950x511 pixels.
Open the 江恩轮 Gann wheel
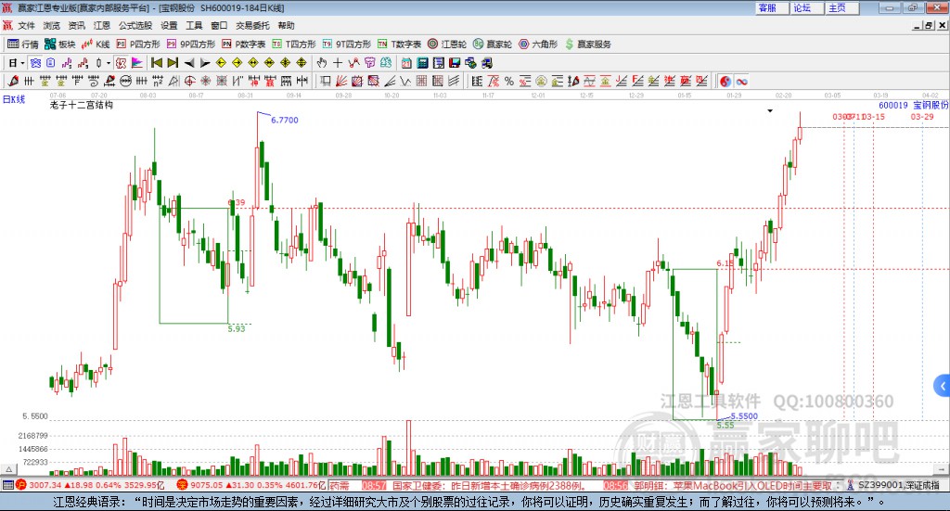tap(447, 45)
